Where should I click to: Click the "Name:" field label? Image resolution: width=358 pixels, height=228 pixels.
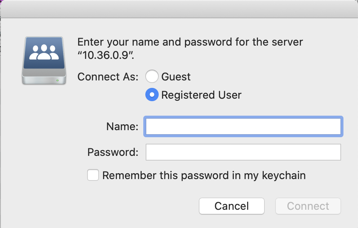click(x=122, y=126)
